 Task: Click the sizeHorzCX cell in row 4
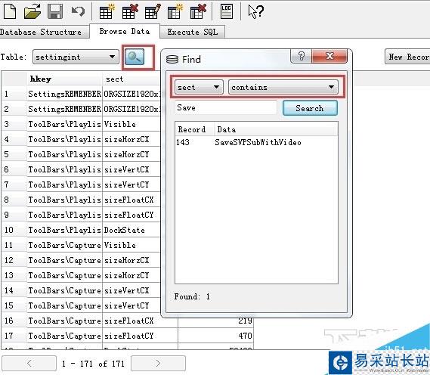pos(131,139)
